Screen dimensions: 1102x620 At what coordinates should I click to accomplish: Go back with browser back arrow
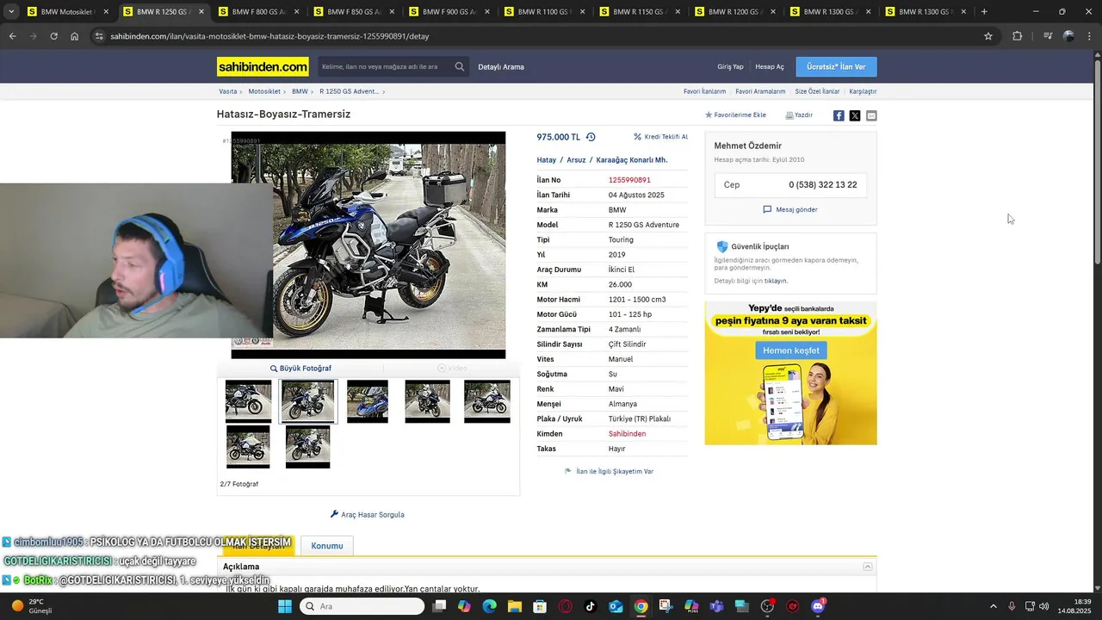pos(12,36)
